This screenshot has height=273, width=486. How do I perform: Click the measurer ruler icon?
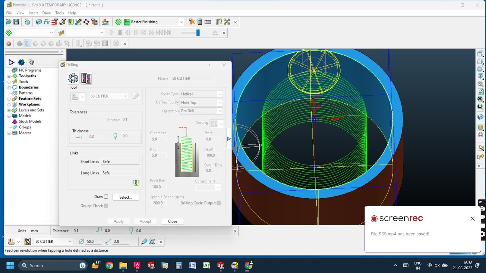point(208,22)
